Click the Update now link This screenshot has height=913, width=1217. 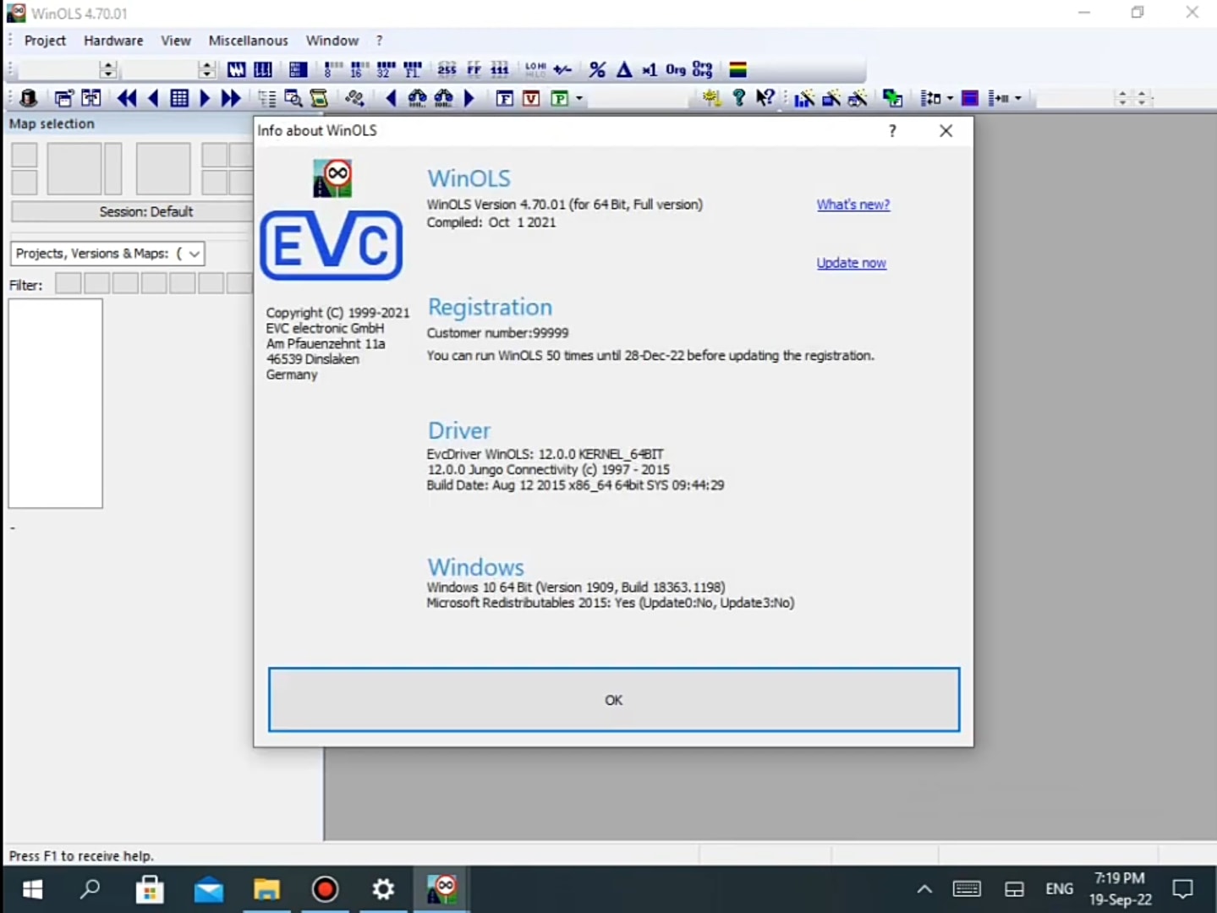(851, 263)
